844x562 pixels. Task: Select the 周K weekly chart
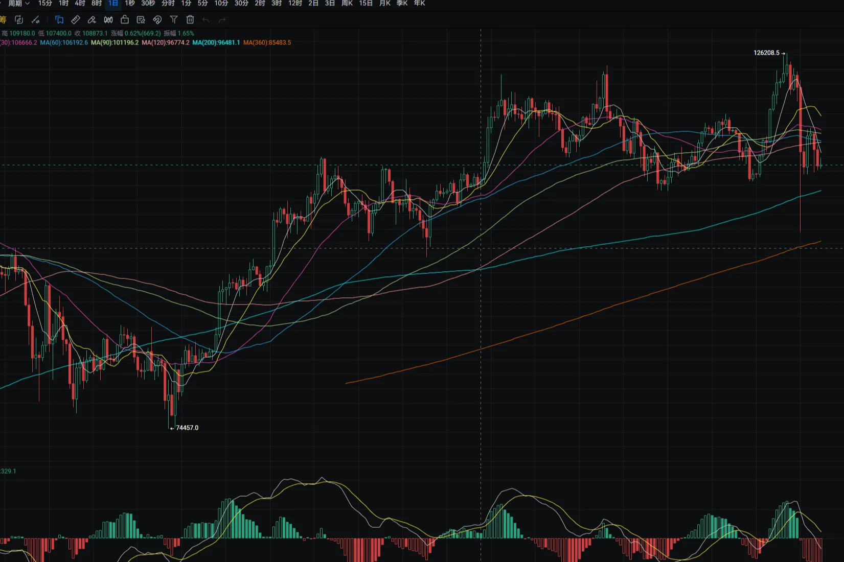click(347, 4)
